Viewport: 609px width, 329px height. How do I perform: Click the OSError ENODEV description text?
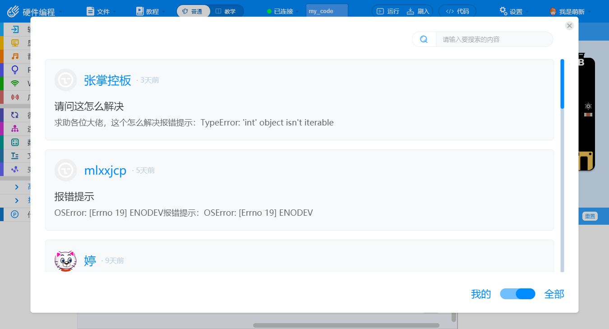(x=184, y=213)
